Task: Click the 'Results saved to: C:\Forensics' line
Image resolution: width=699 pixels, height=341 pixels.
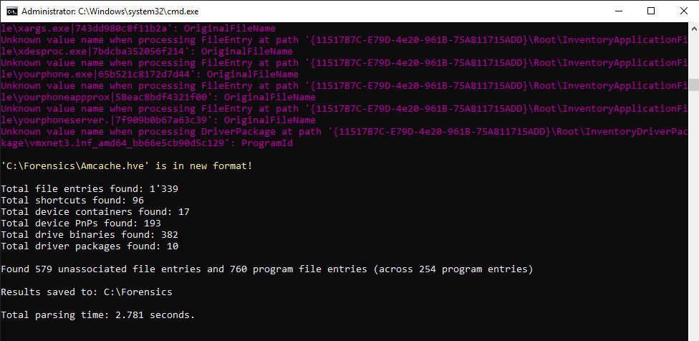Action: point(87,292)
